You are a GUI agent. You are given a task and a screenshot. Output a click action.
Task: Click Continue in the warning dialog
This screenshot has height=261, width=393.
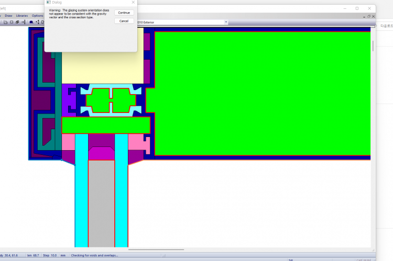coord(124,12)
